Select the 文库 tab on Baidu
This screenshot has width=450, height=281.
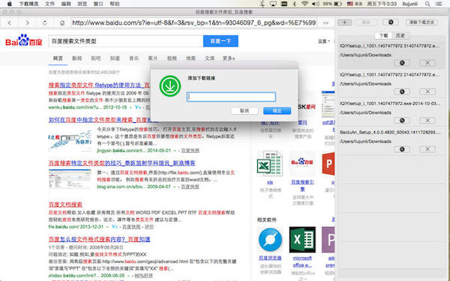pyautogui.click(x=209, y=58)
